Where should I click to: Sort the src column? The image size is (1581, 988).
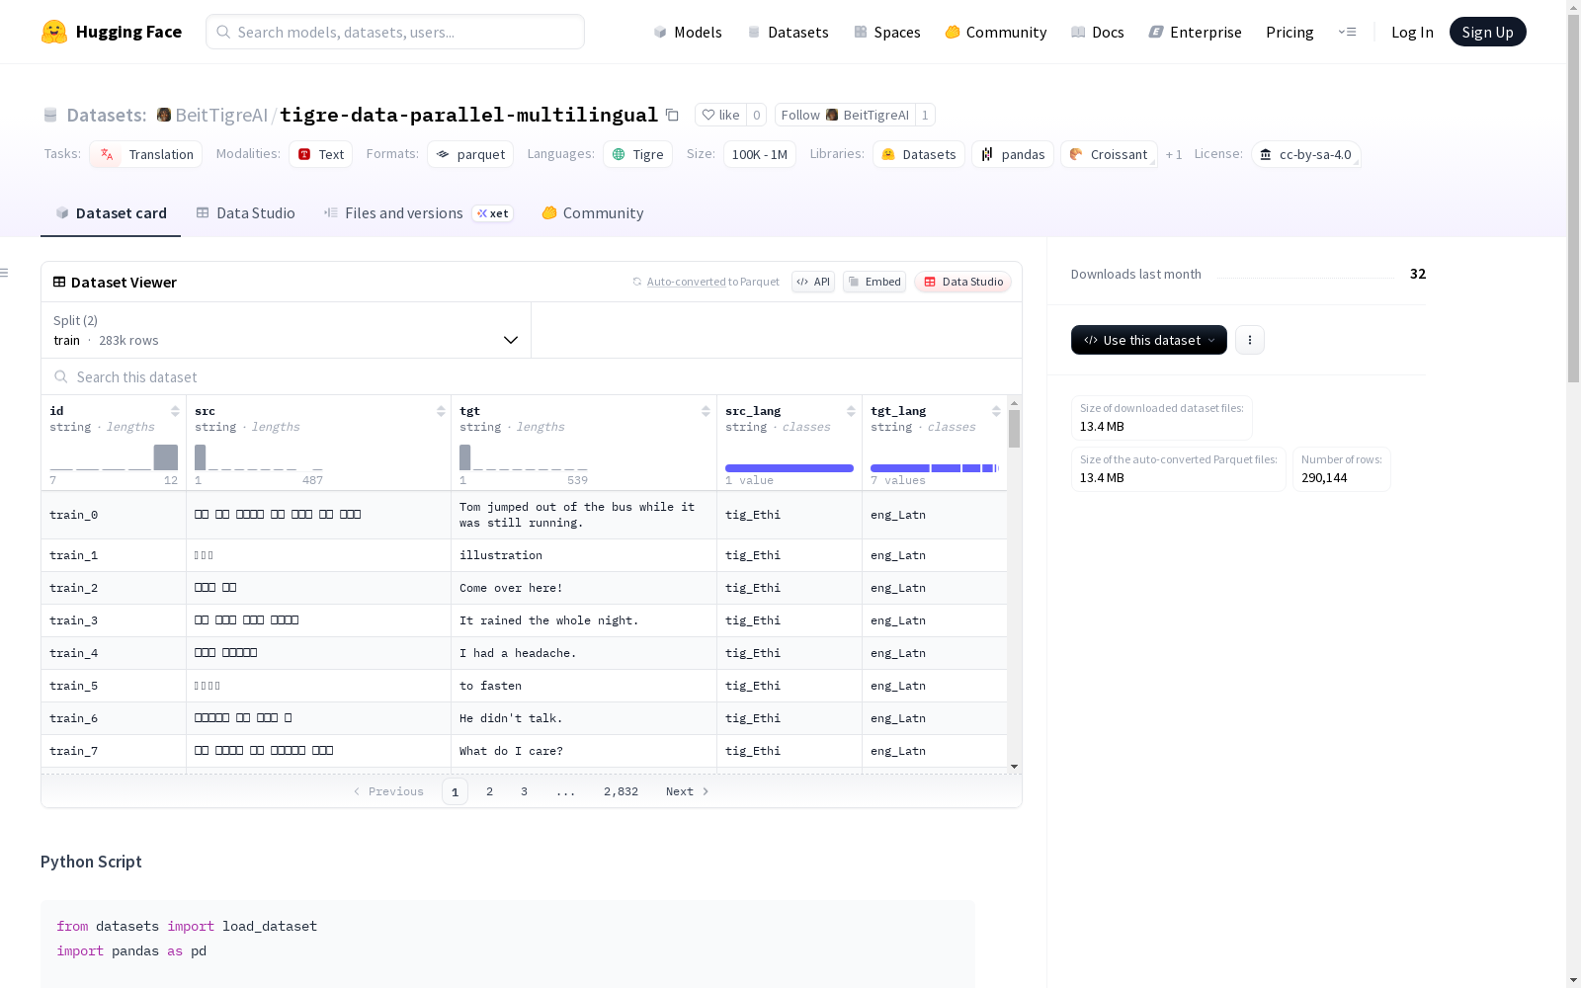pos(441,411)
